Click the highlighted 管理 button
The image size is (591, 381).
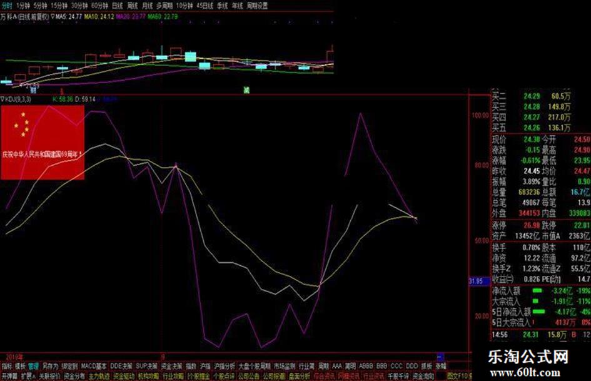(34, 366)
